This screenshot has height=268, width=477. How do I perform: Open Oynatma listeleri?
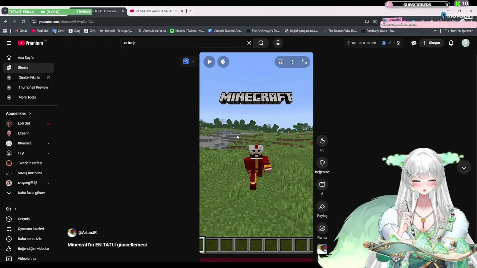[x=28, y=229]
